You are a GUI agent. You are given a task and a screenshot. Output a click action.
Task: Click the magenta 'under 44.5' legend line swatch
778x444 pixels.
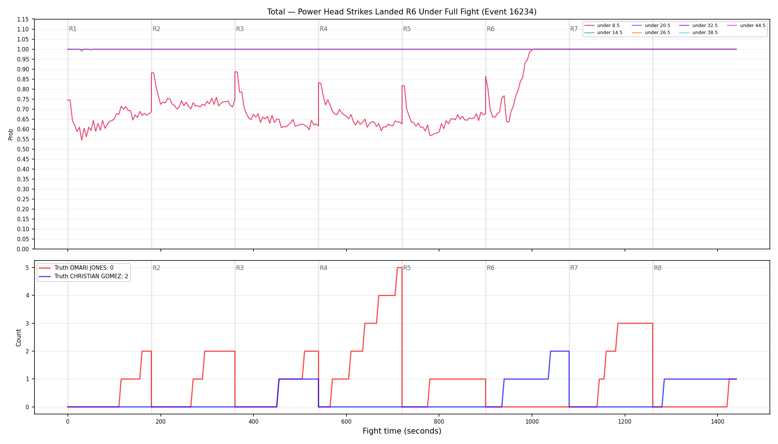[x=732, y=26]
